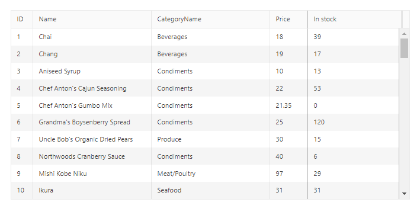Sort by the ID column header
The height and width of the screenshot is (215, 420).
point(22,20)
